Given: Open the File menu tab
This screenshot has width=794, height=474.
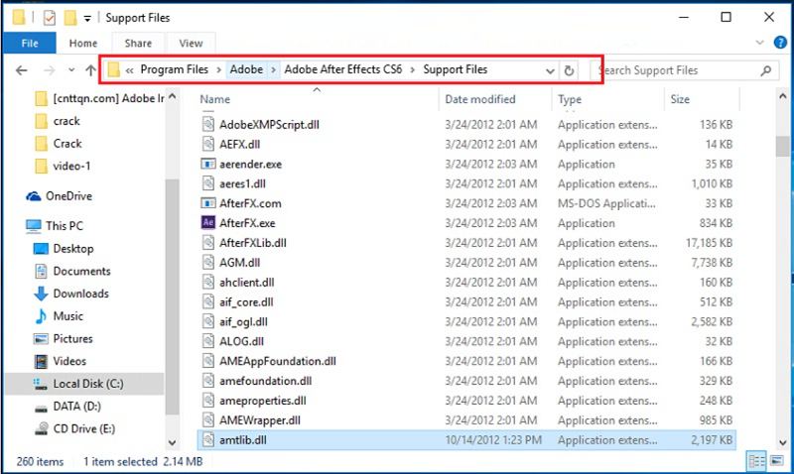Looking at the screenshot, I should tap(30, 43).
